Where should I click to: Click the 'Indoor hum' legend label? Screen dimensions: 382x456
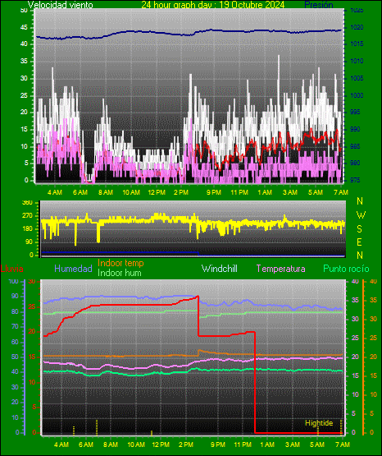(x=120, y=273)
